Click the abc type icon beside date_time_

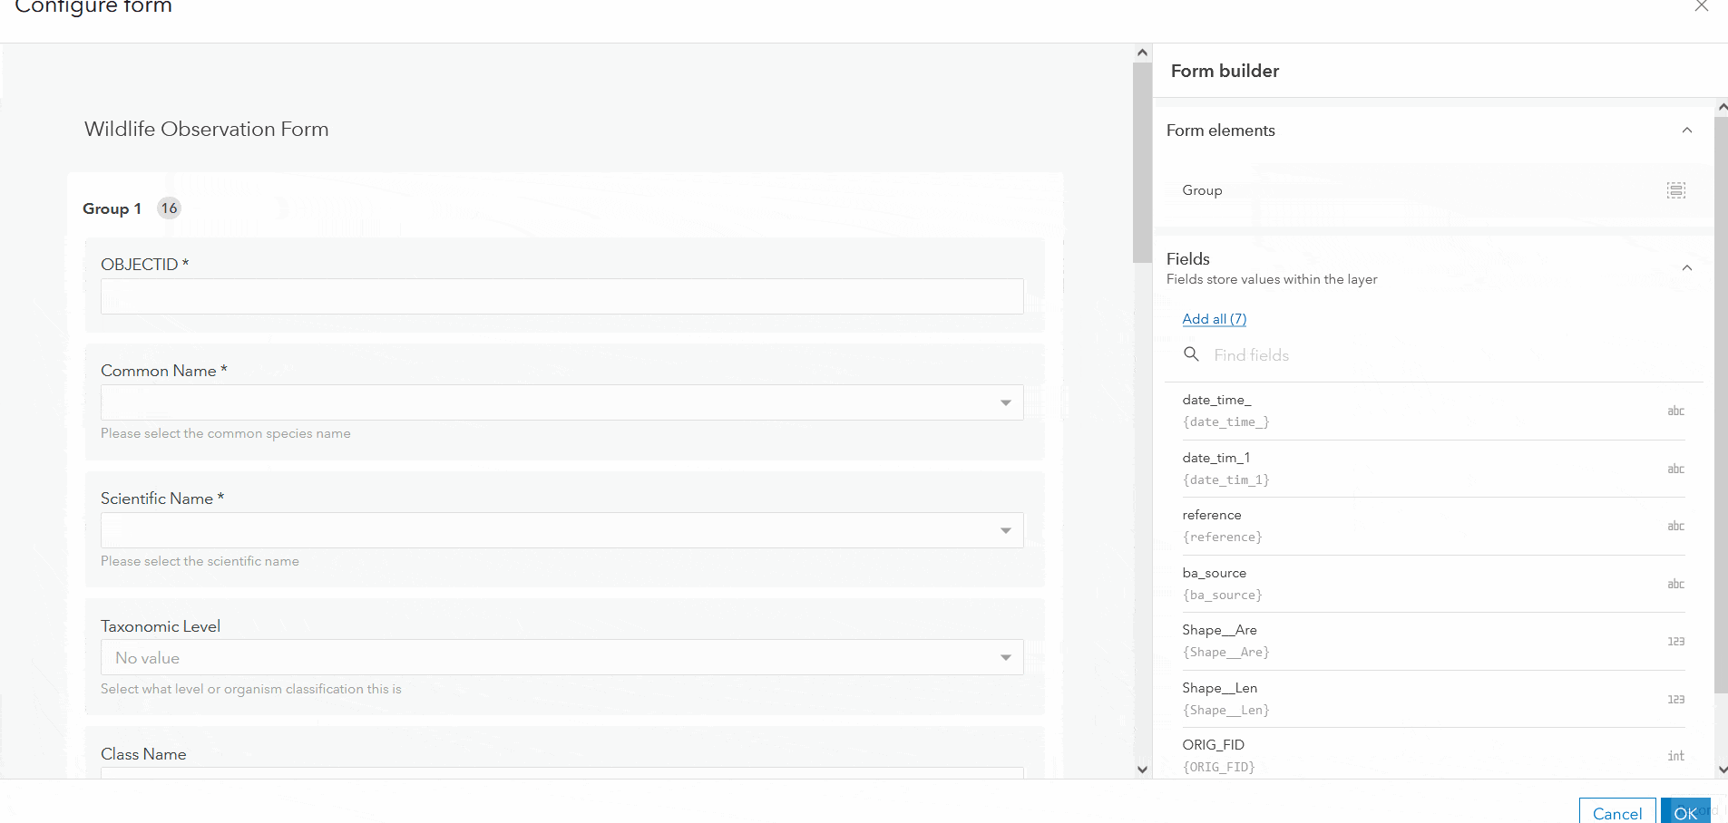[1675, 411]
